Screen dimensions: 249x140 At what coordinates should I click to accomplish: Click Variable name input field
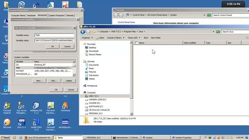point(54,35)
